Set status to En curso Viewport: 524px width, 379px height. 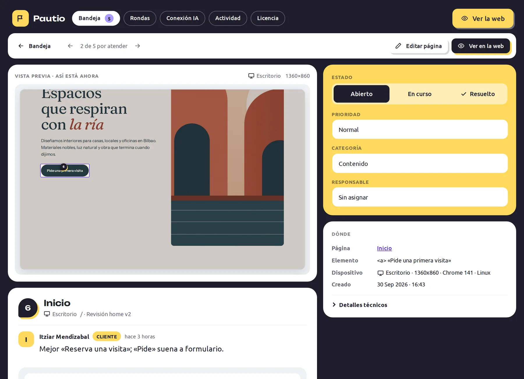(x=419, y=94)
